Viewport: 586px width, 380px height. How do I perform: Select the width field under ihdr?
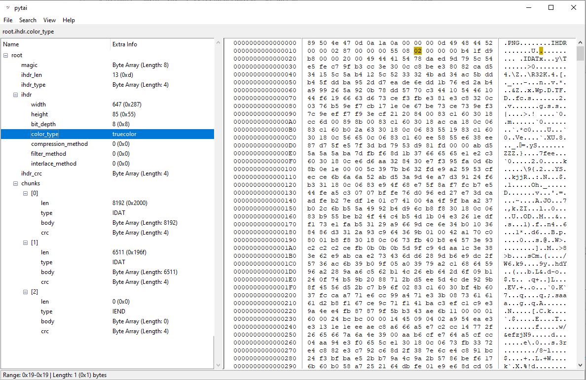tap(38, 104)
